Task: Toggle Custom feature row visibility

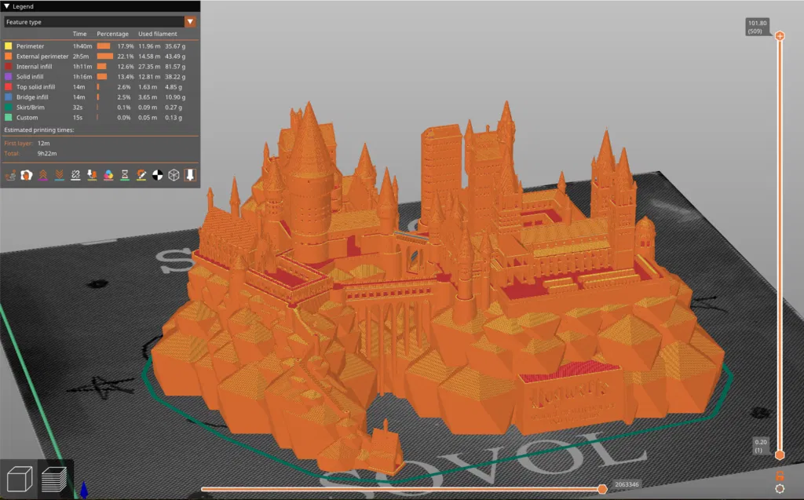Action: coord(100,118)
